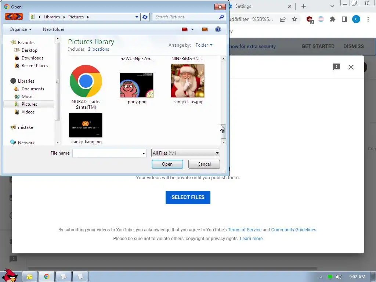Screen dimensions: 376x282
Task: Create a New folder
Action: click(x=54, y=29)
